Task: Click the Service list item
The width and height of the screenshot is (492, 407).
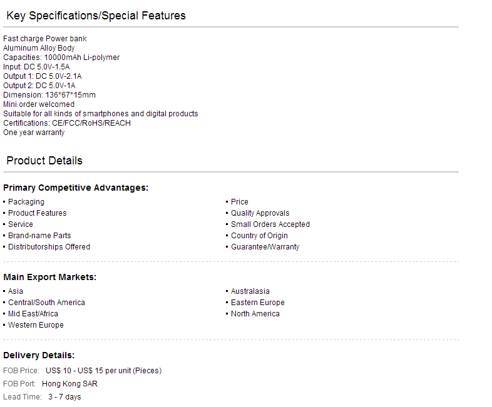Action: (x=21, y=224)
